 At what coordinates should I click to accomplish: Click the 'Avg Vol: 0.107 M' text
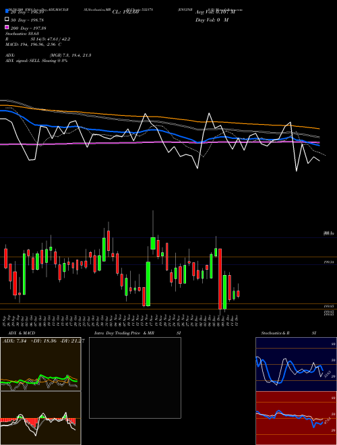click(215, 12)
